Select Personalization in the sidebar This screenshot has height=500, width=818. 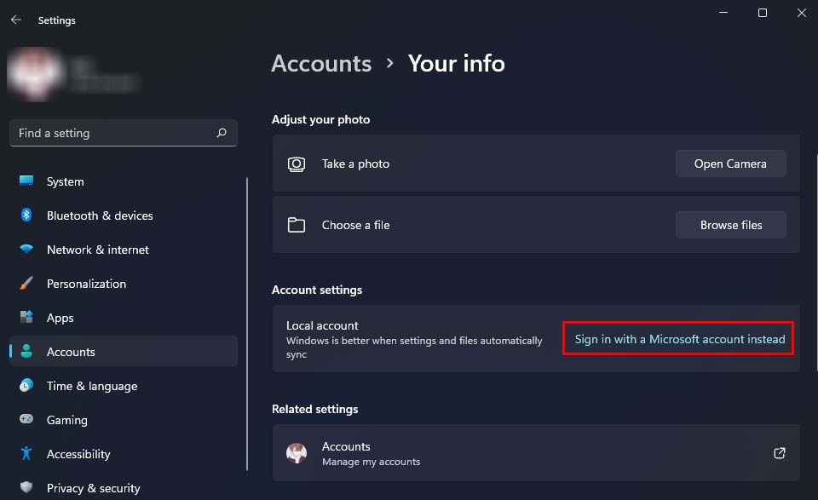(123, 284)
